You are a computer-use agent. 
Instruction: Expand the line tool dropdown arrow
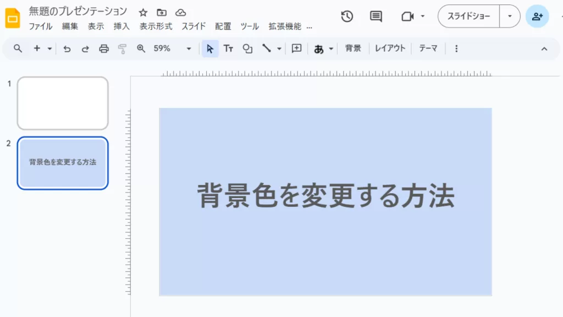(x=279, y=48)
